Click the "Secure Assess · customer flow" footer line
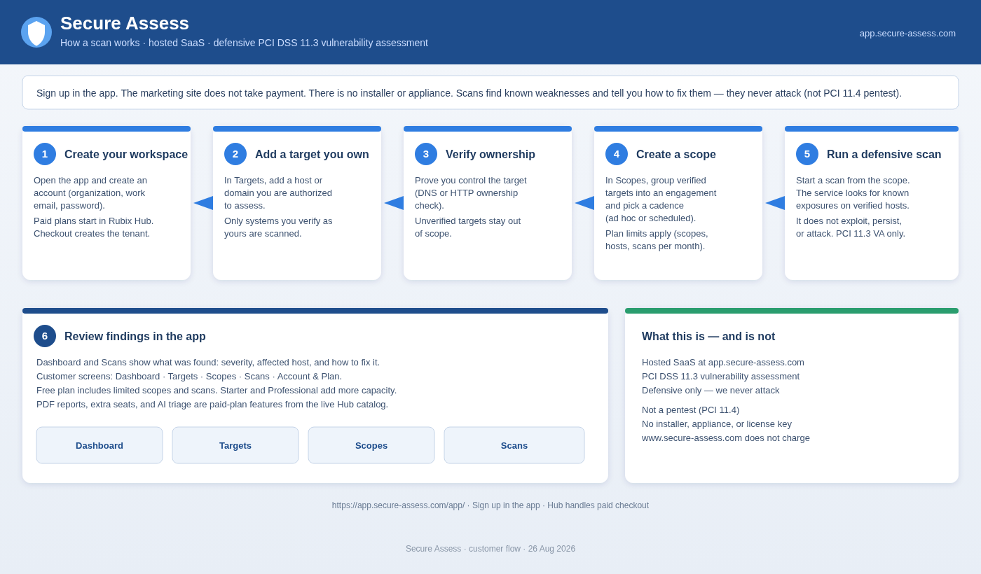 (490, 549)
